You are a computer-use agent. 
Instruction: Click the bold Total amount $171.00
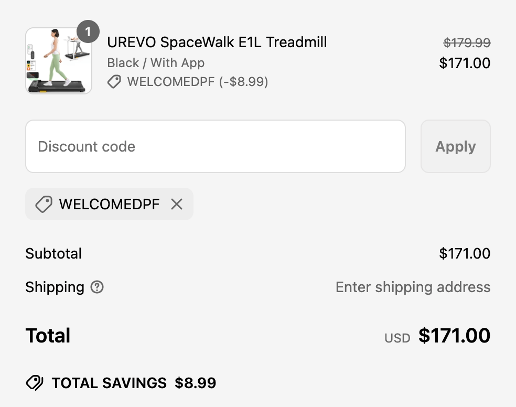(454, 336)
